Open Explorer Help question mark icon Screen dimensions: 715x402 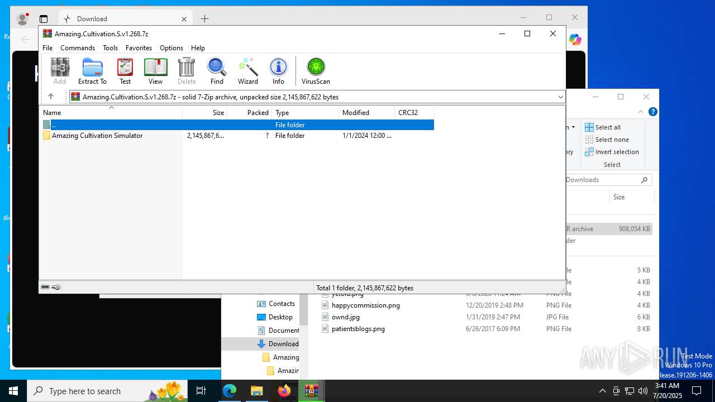[652, 112]
